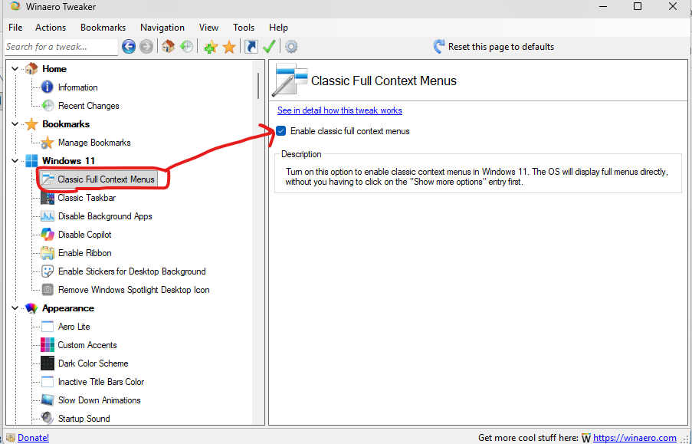Select Custom Accents tree item
692x444 pixels.
coord(87,345)
